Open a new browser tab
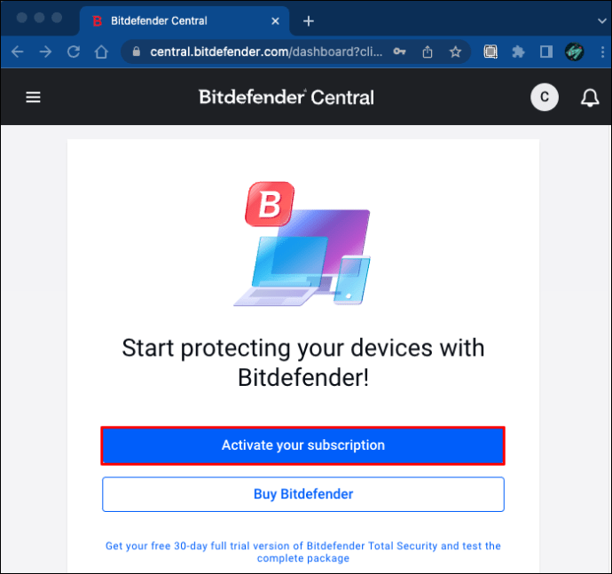Image resolution: width=612 pixels, height=574 pixels. 309,20
